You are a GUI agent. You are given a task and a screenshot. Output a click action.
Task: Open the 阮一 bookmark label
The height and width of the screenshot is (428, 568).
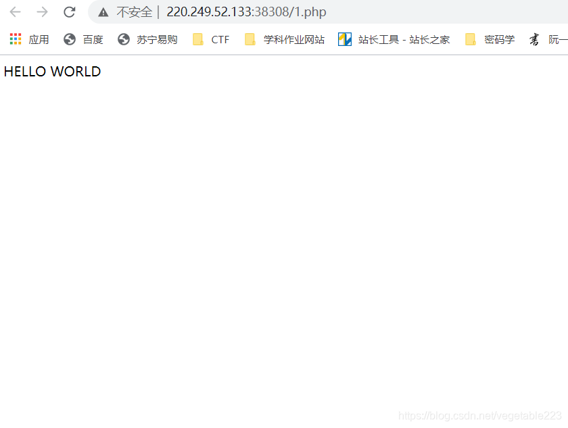[558, 39]
